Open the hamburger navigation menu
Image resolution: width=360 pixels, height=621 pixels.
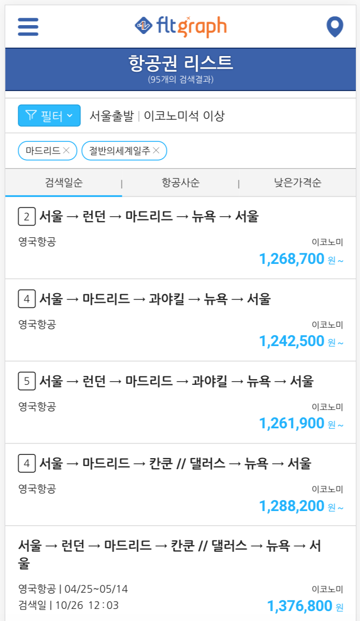[x=28, y=25]
